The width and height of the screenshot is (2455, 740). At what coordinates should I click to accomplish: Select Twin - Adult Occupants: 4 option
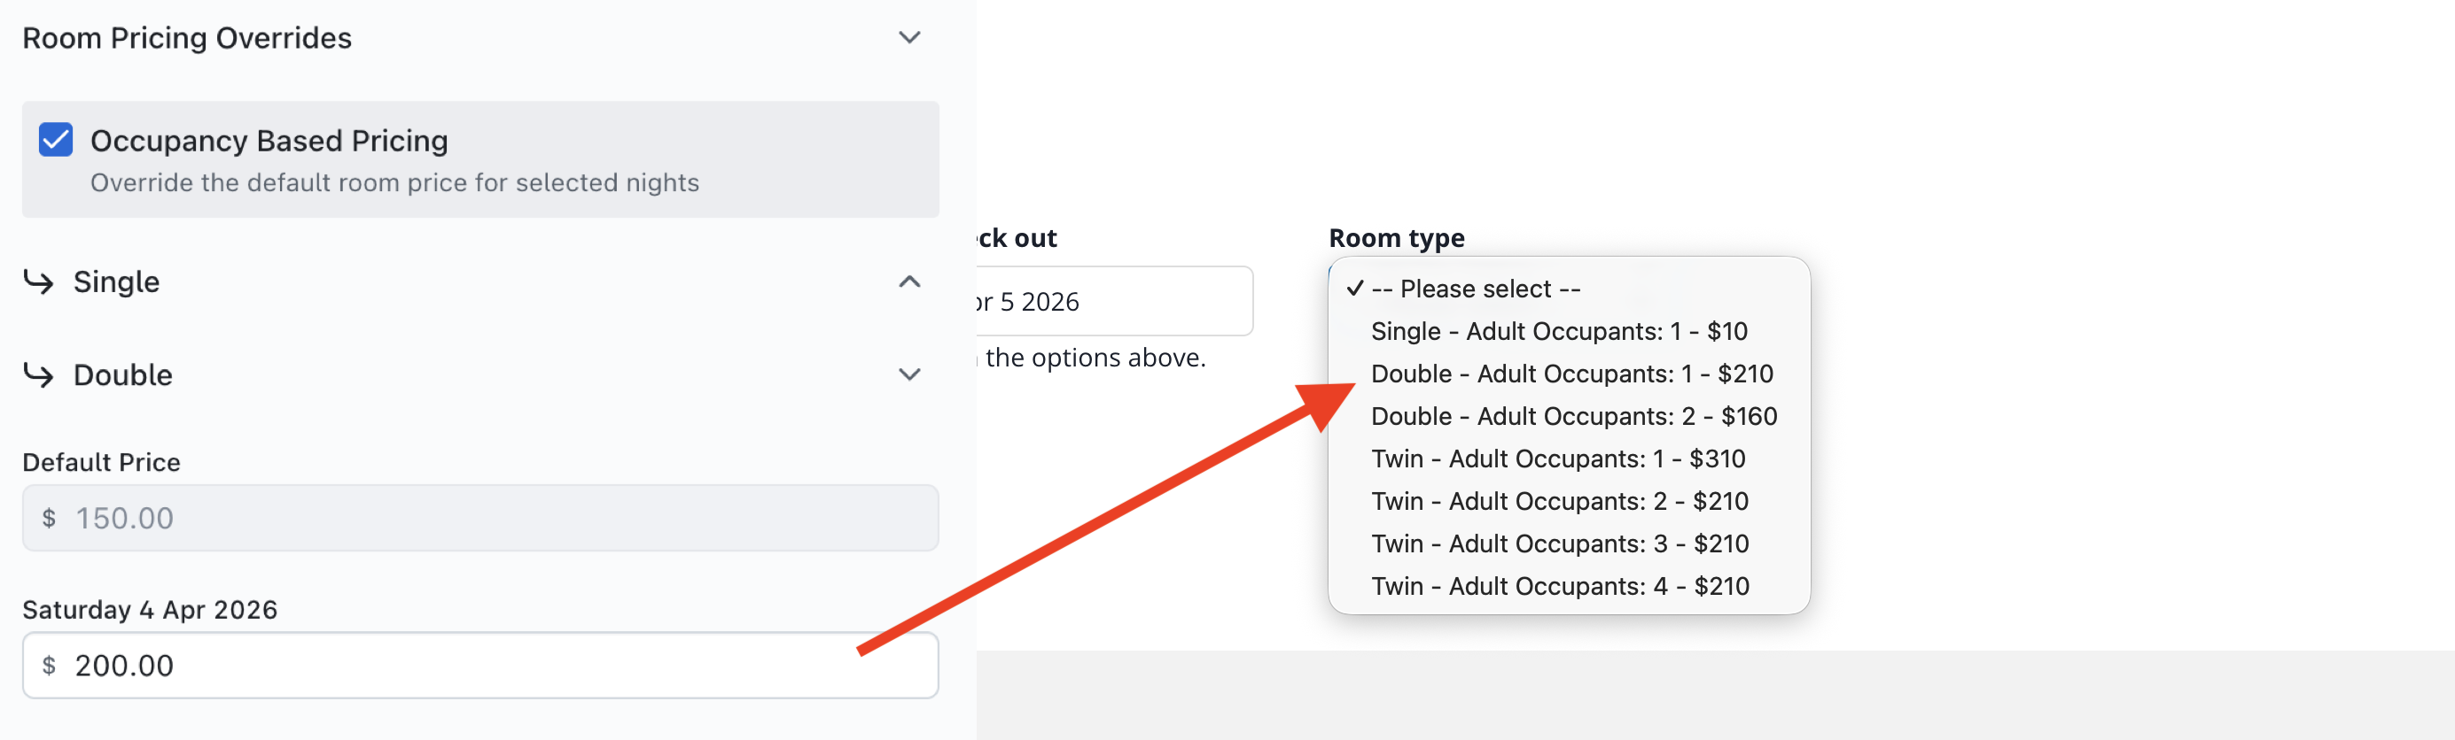pos(1559,586)
